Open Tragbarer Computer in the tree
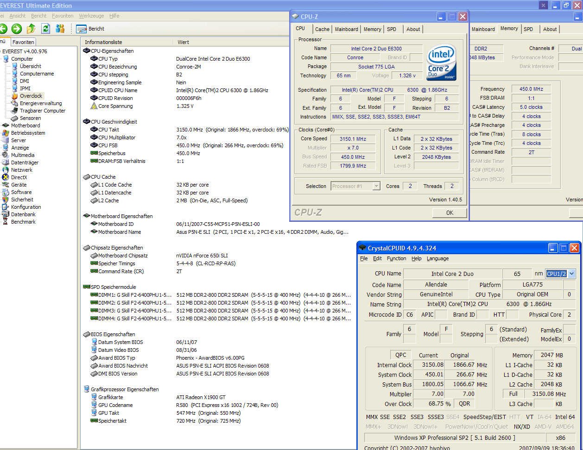Screen dimensions: 583x450 pos(43,111)
